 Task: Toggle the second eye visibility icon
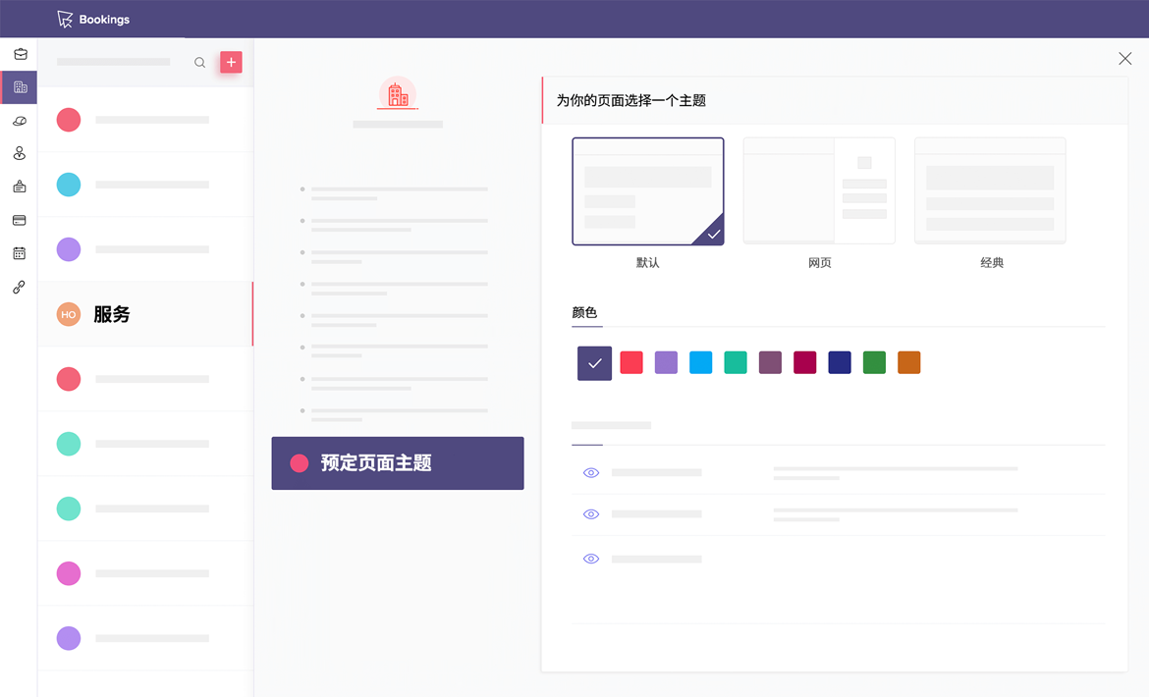(x=590, y=514)
